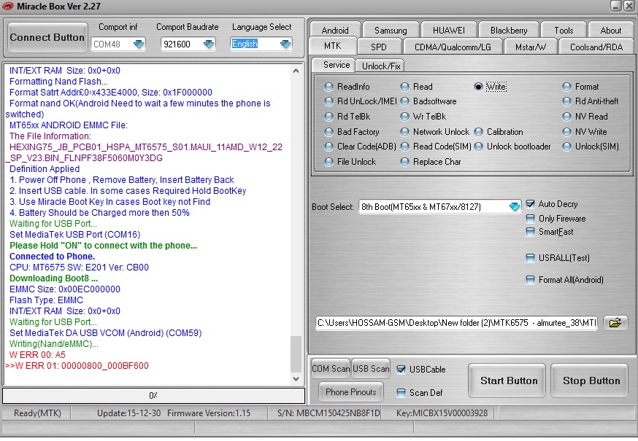The height and width of the screenshot is (441, 638).
Task: Run a USB Scan
Action: point(371,368)
